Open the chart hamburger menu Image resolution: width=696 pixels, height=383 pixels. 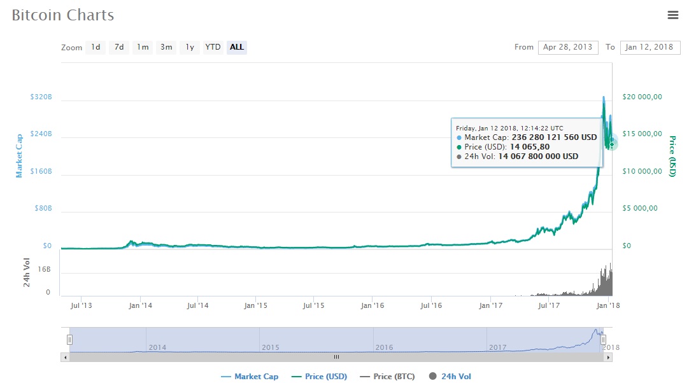(673, 15)
